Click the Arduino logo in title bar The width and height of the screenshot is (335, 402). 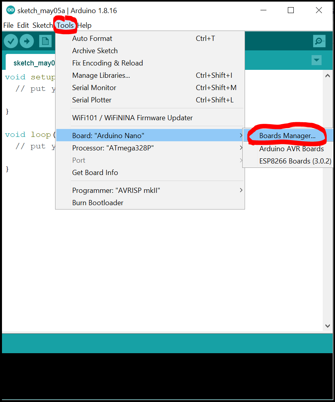10,10
